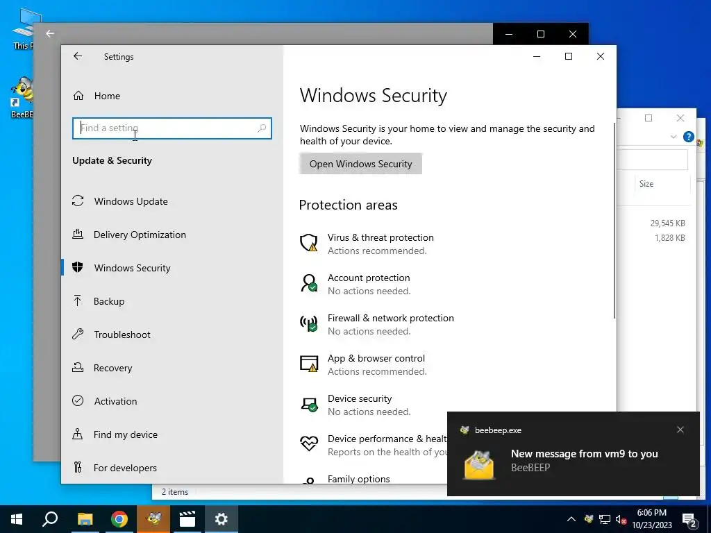
Task: Open App & browser control
Action: tap(376, 365)
